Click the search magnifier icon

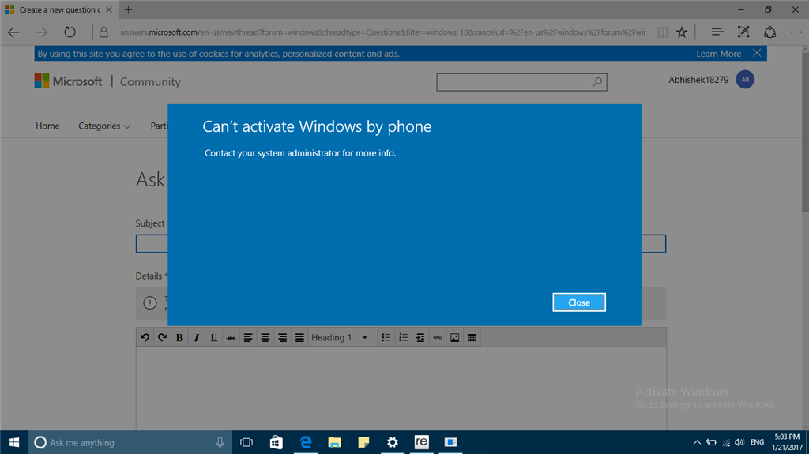(x=597, y=82)
